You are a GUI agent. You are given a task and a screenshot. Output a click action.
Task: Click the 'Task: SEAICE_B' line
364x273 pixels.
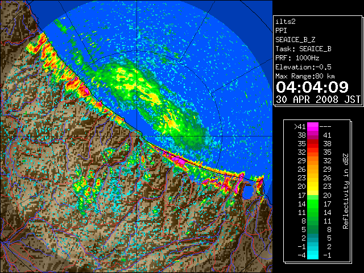coord(303,49)
